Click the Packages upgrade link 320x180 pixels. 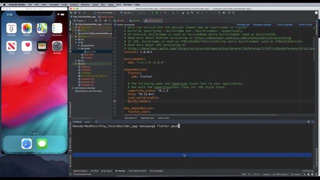[x=262, y=24]
